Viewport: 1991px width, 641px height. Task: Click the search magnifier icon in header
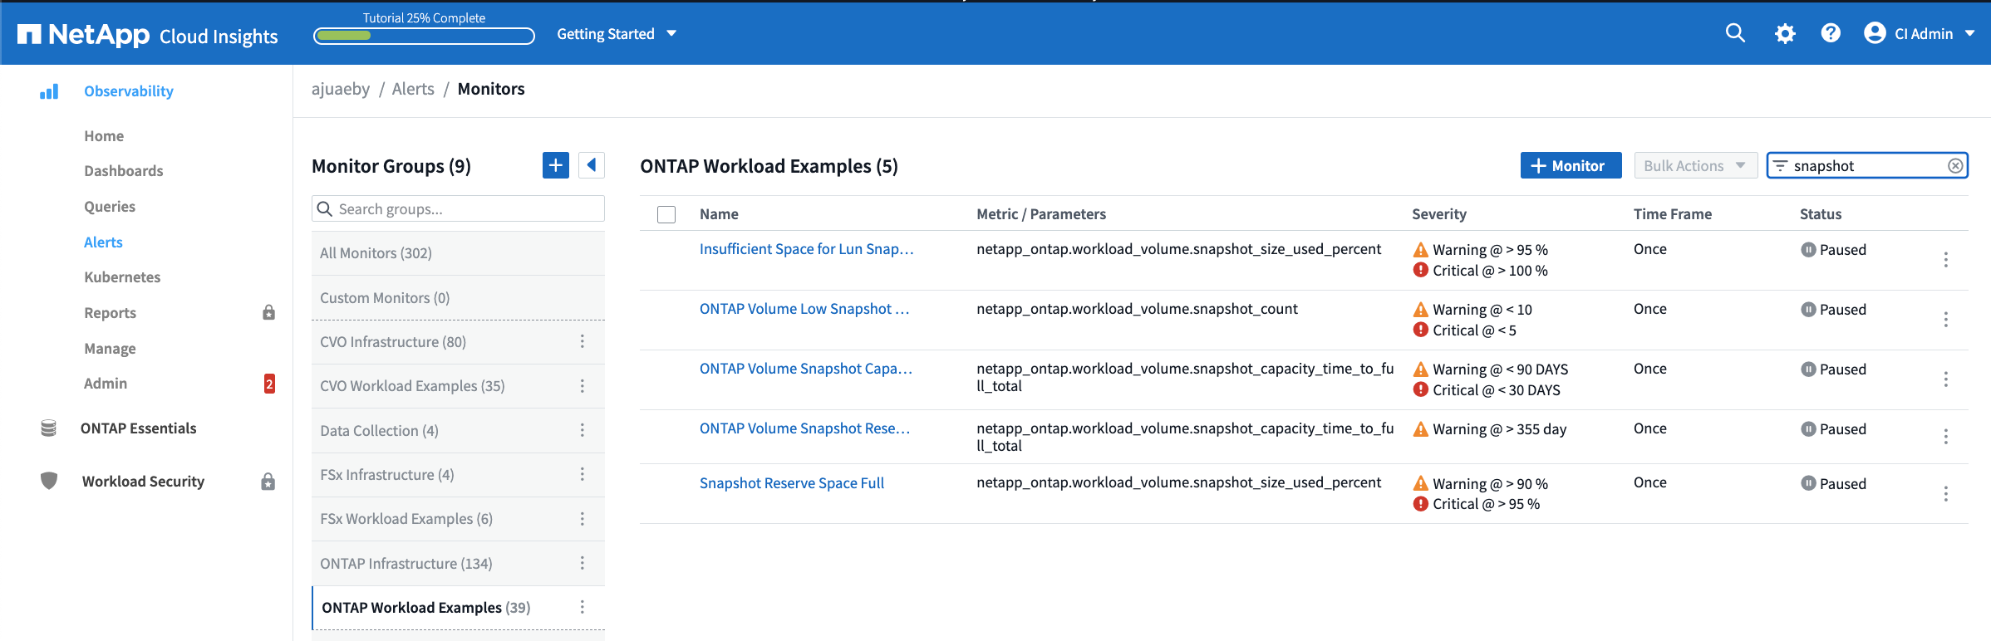point(1735,33)
